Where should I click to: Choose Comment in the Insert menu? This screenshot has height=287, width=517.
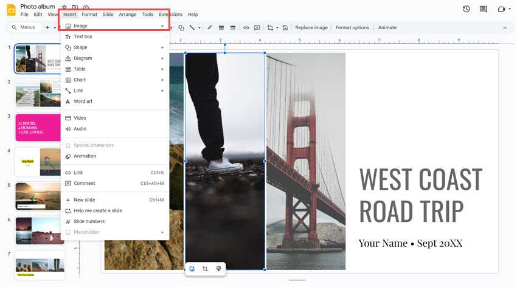click(x=115, y=184)
